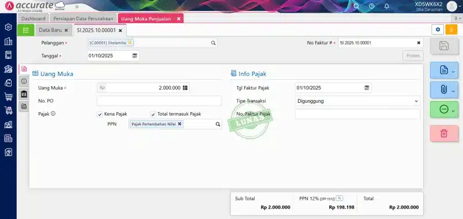Open the last clipboard sidebar icon

tap(8, 152)
